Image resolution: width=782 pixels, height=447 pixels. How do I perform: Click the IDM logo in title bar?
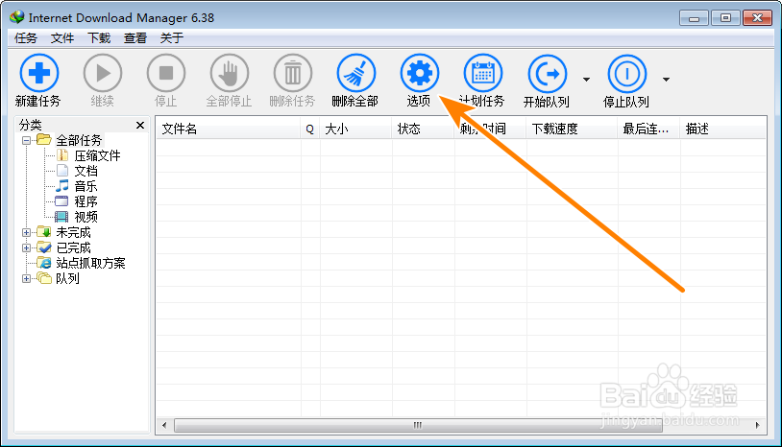[17, 17]
